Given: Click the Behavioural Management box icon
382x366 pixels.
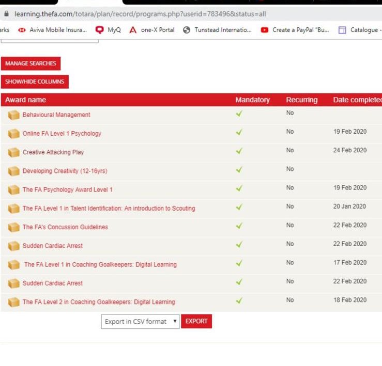Looking at the screenshot, I should click(x=13, y=115).
